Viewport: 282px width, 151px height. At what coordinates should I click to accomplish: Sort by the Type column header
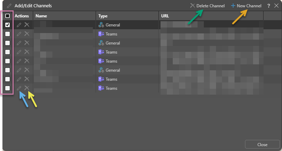(103, 16)
